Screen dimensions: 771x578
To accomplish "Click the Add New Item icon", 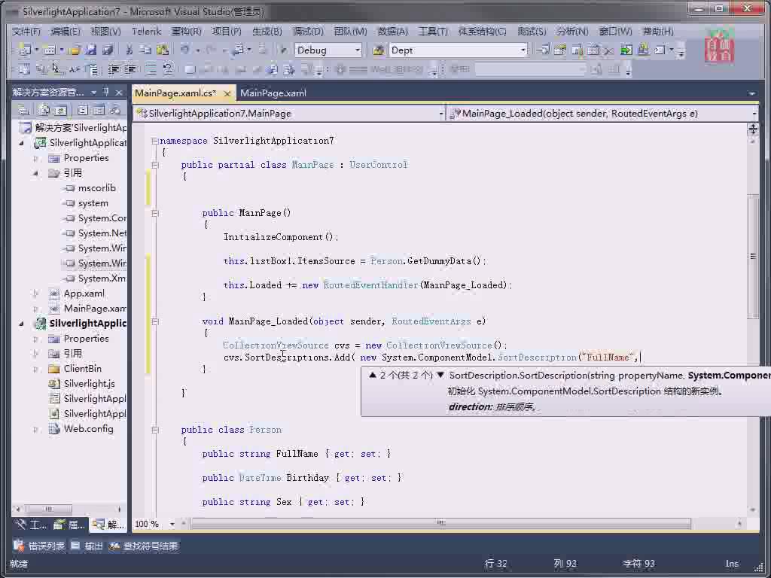I will coord(49,50).
